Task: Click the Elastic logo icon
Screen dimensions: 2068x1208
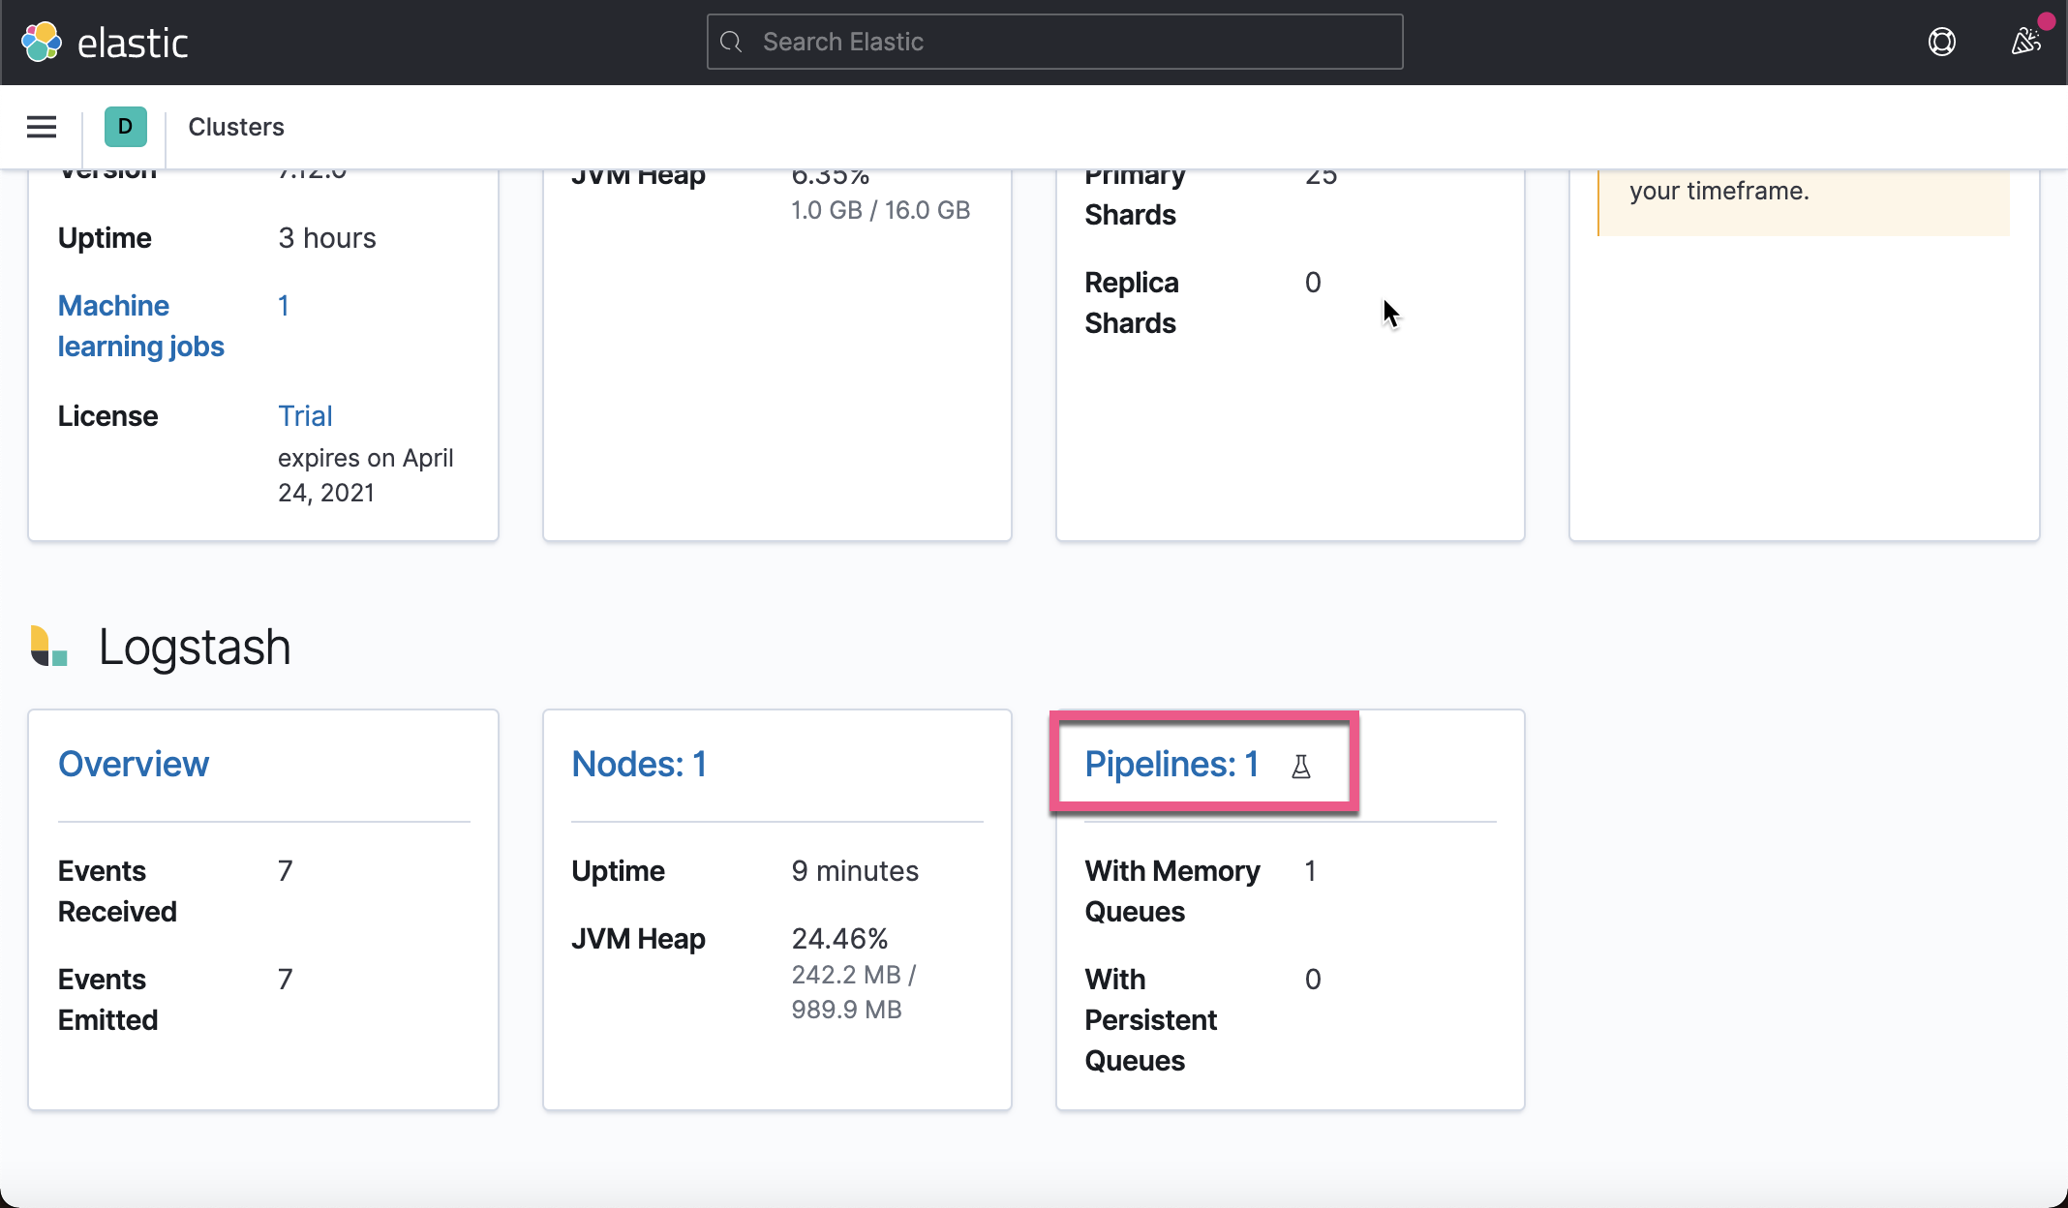Action: [42, 42]
